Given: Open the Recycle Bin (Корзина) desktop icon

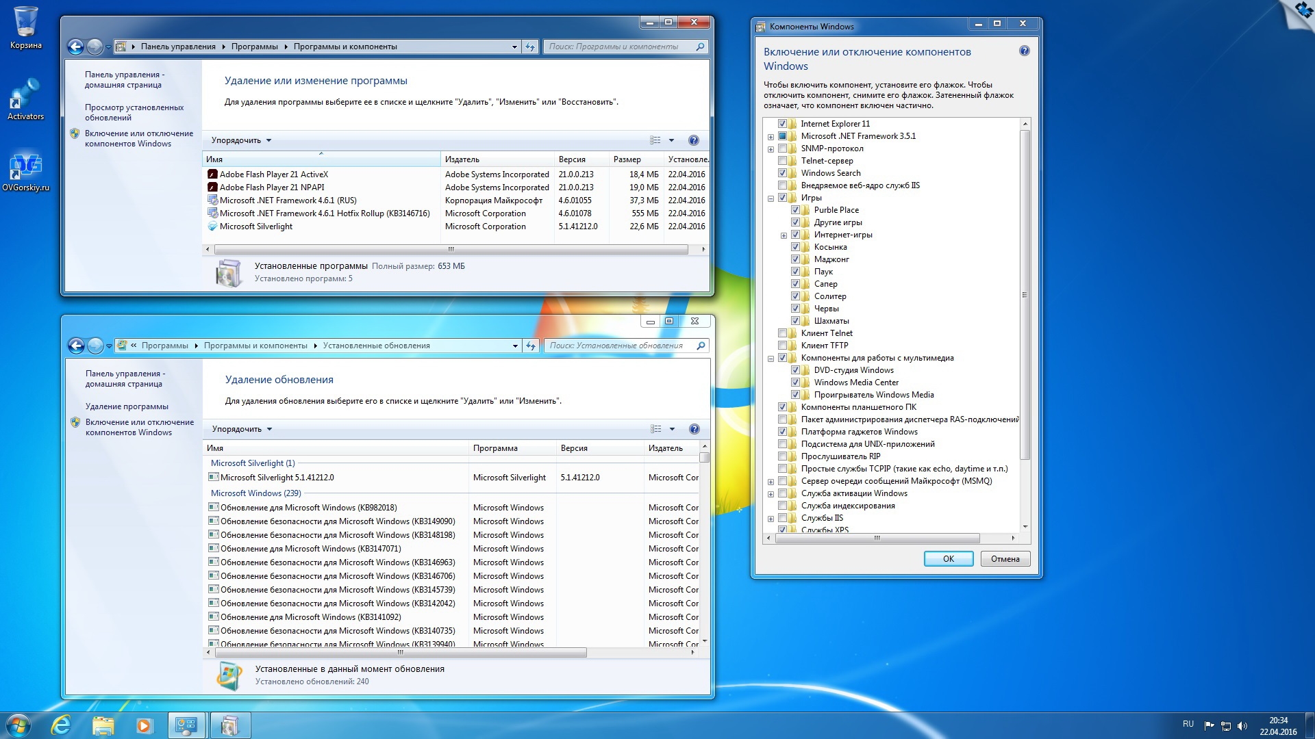Looking at the screenshot, I should pos(25,27).
